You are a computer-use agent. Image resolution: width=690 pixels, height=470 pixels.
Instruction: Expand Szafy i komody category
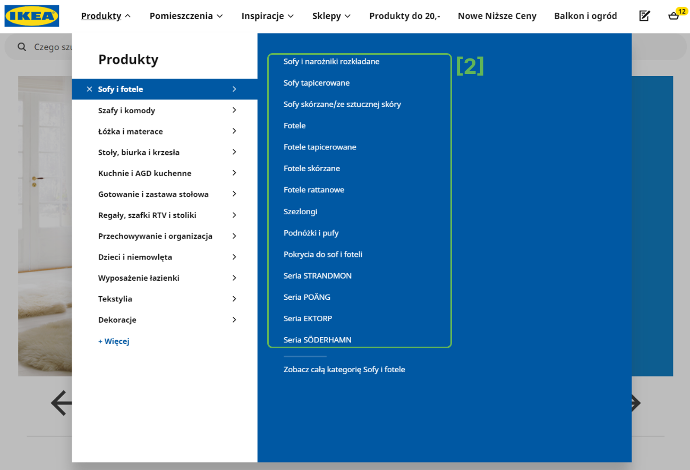(x=165, y=110)
